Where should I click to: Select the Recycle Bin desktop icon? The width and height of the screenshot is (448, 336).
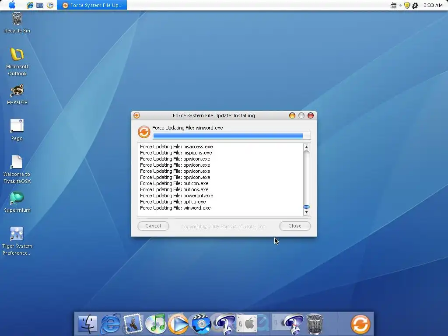tap(17, 23)
